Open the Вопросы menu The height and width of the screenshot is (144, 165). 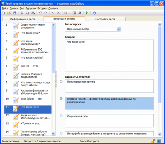[31, 8]
